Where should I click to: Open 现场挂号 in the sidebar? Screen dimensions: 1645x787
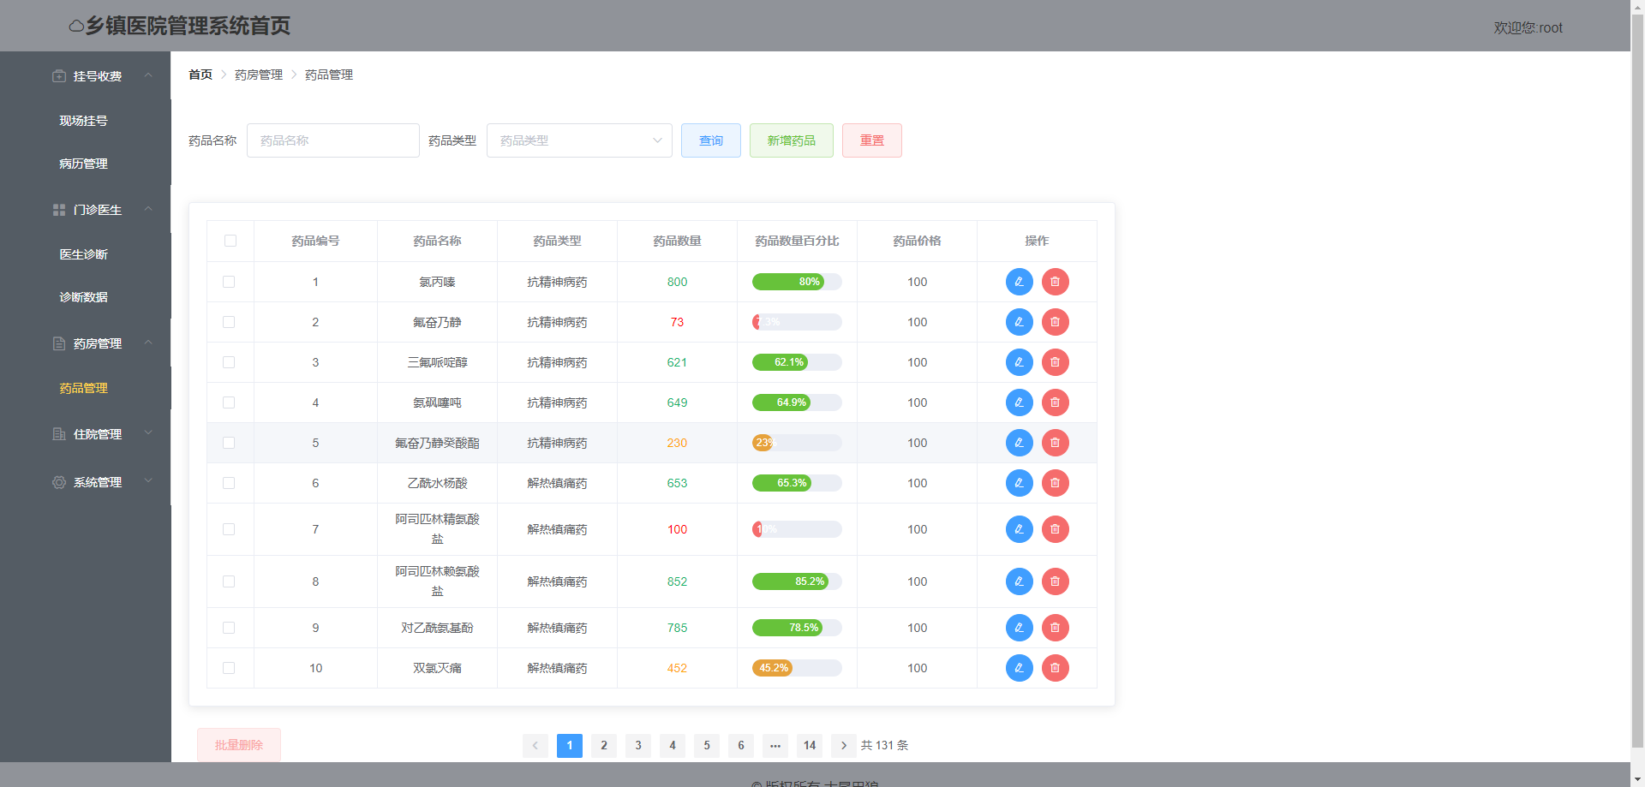pos(83,121)
